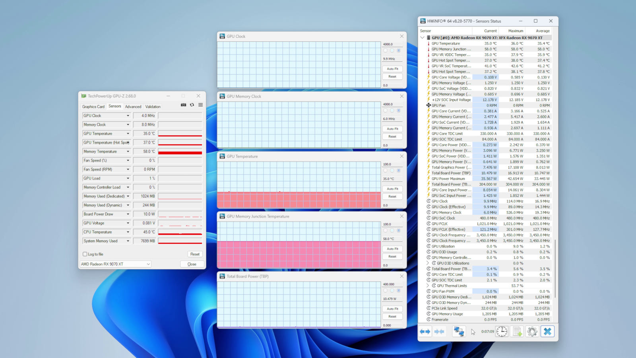Click Reset in GPU Memory Clock graph

pos(392,136)
